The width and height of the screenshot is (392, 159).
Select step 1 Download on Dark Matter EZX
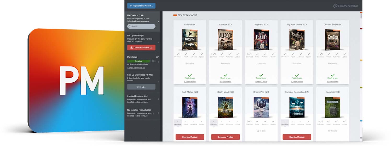[x=178, y=123]
